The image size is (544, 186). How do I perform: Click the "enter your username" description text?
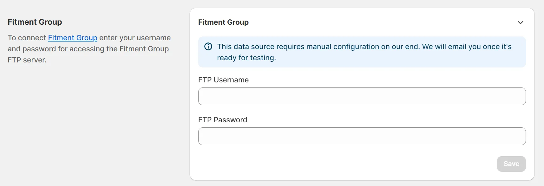click(x=135, y=38)
